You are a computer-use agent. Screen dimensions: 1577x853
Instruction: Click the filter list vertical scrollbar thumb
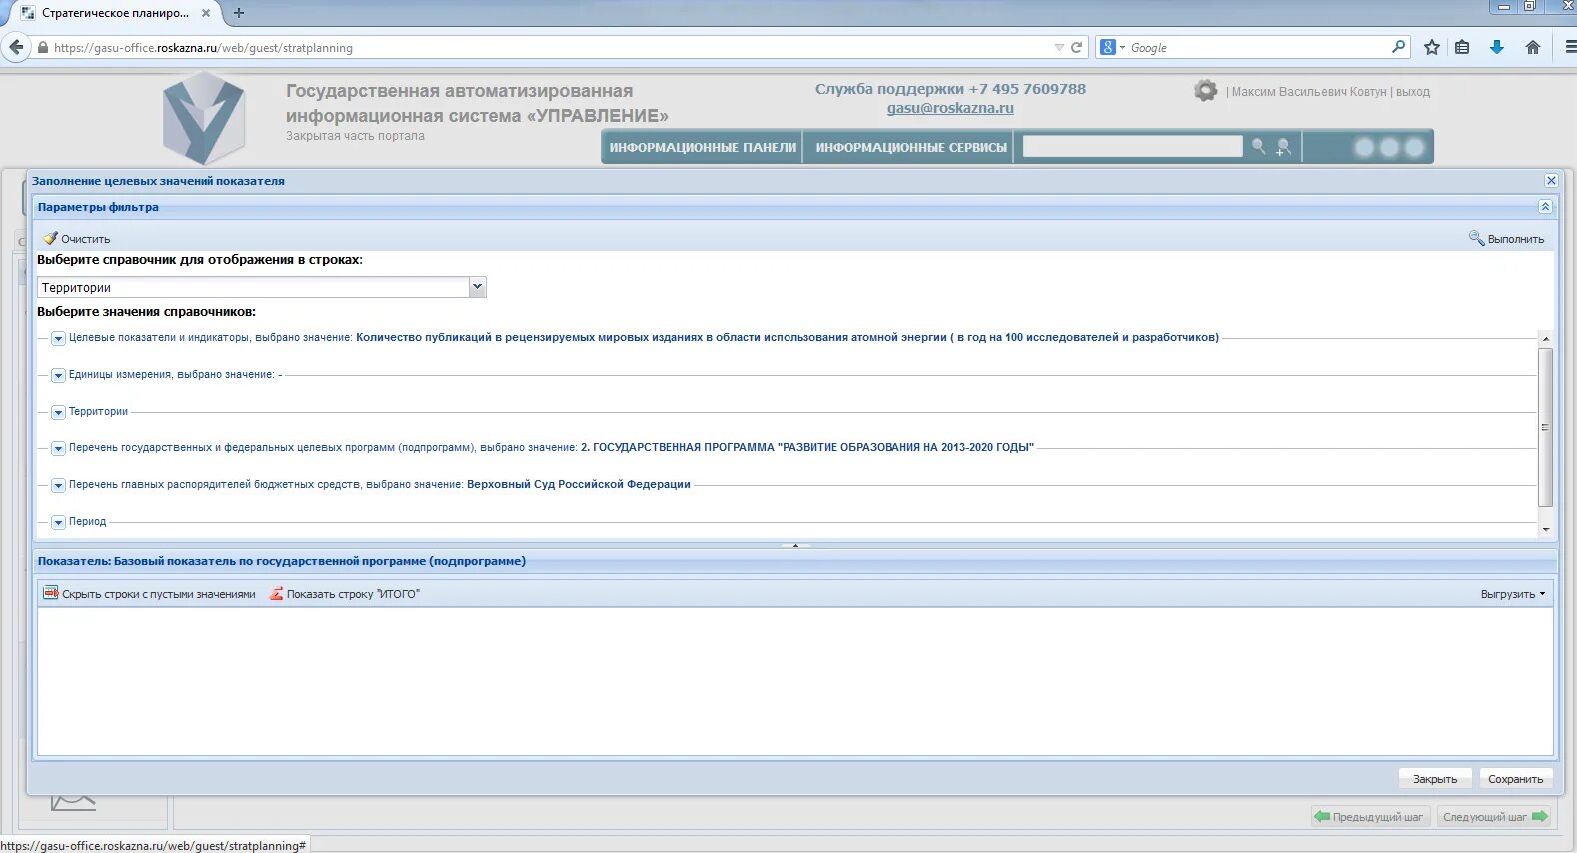[x=1545, y=427]
